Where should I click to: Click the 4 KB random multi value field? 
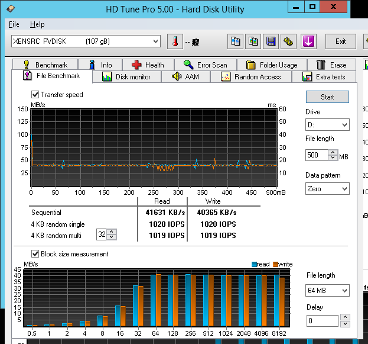click(x=102, y=234)
